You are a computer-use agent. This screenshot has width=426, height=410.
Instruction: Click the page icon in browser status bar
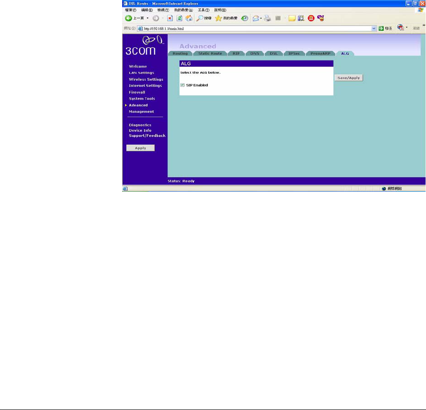(x=125, y=188)
